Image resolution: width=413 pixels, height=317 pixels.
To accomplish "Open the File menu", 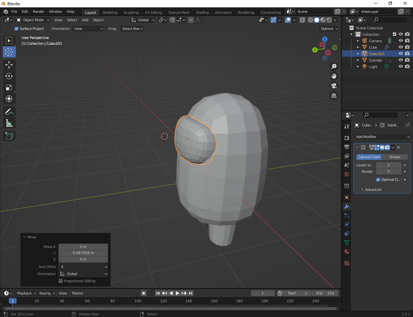I will tap(14, 12).
